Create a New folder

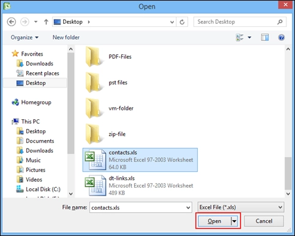click(66, 37)
